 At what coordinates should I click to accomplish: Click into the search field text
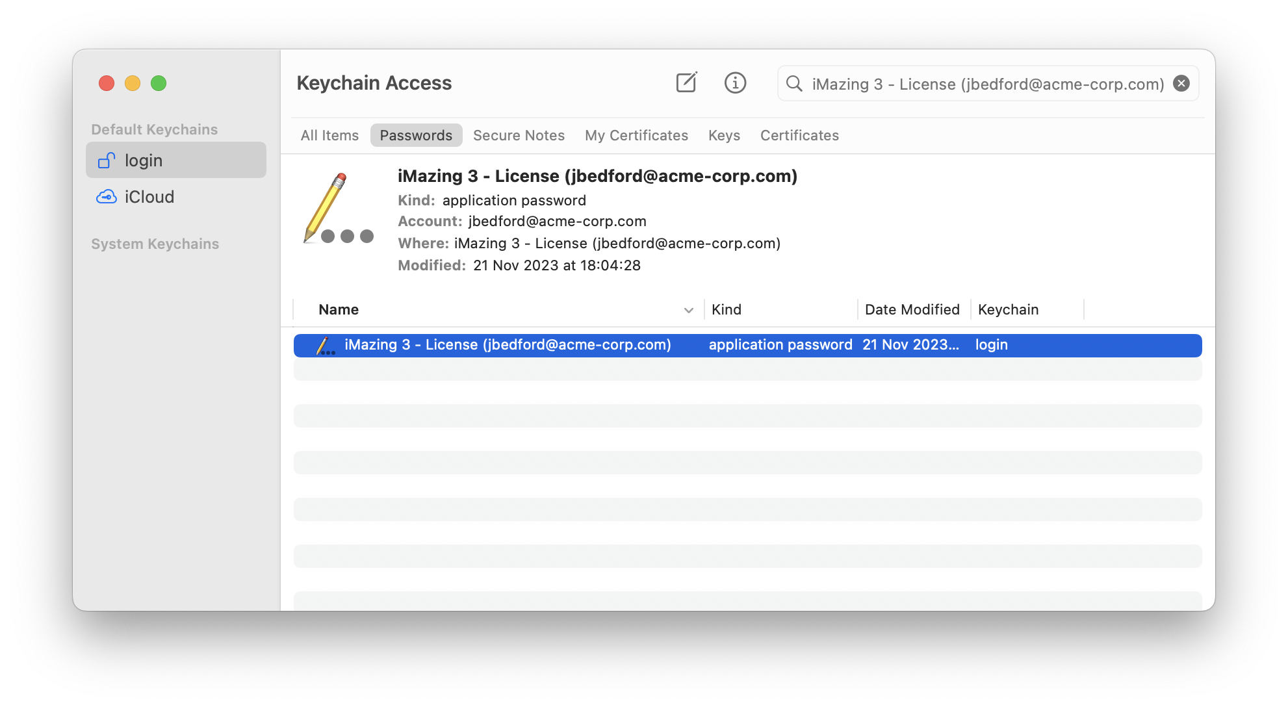988,84
